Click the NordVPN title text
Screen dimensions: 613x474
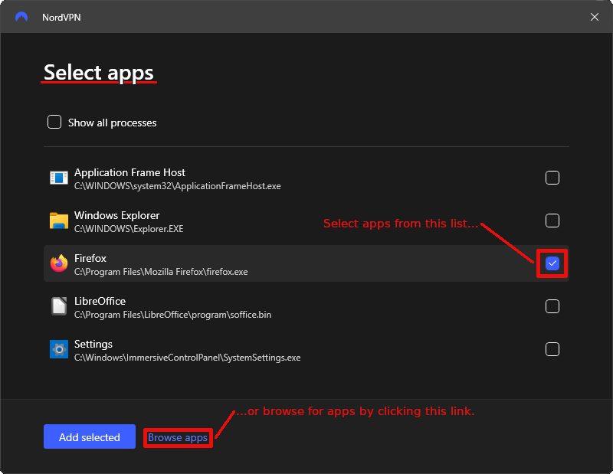click(x=61, y=17)
